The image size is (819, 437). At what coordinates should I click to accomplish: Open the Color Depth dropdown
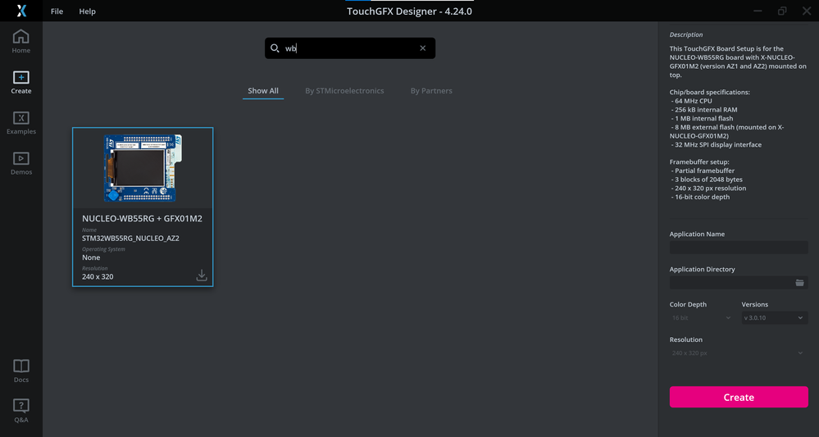702,317
